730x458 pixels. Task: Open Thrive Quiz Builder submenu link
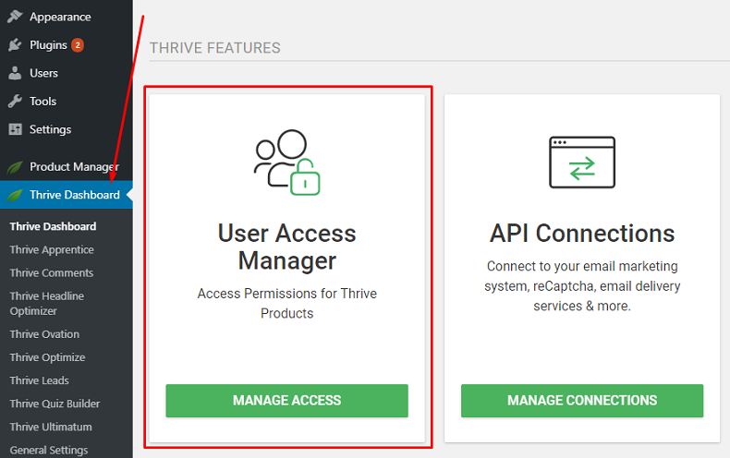pyautogui.click(x=55, y=404)
